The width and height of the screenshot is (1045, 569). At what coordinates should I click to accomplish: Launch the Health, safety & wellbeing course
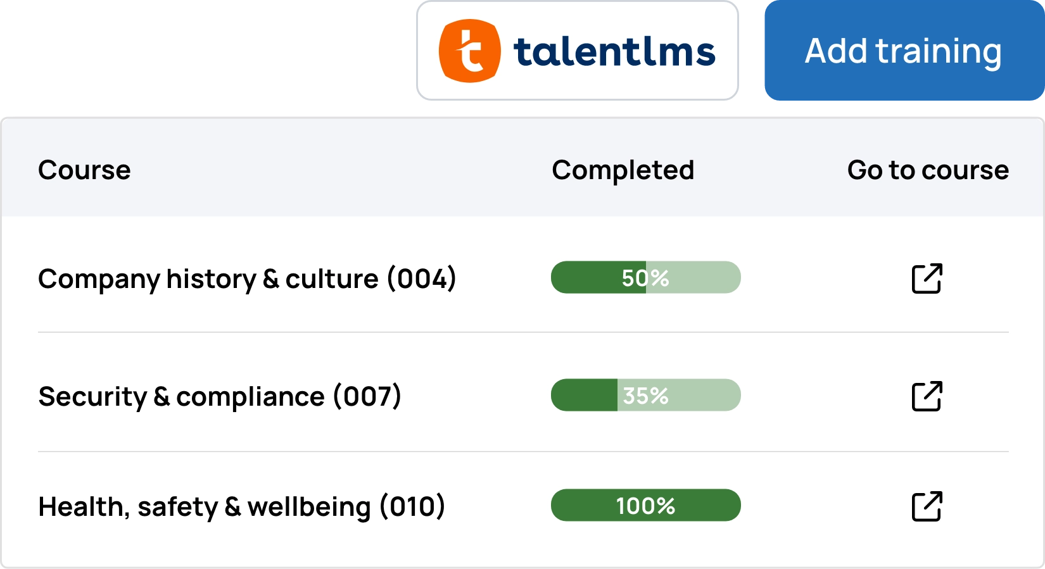click(x=927, y=506)
